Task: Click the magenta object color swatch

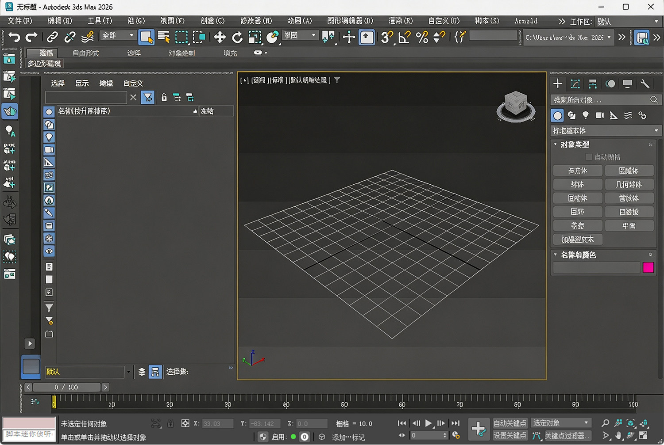Action: 648,267
